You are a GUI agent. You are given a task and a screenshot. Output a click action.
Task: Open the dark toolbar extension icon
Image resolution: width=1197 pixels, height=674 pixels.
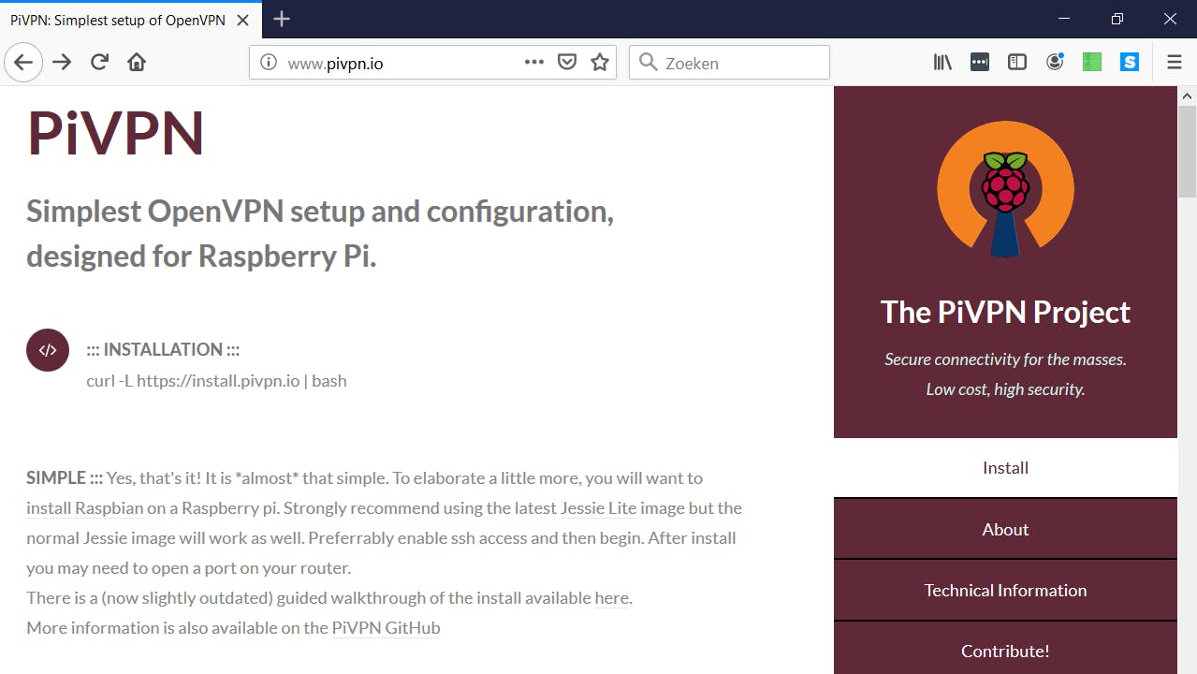point(980,63)
